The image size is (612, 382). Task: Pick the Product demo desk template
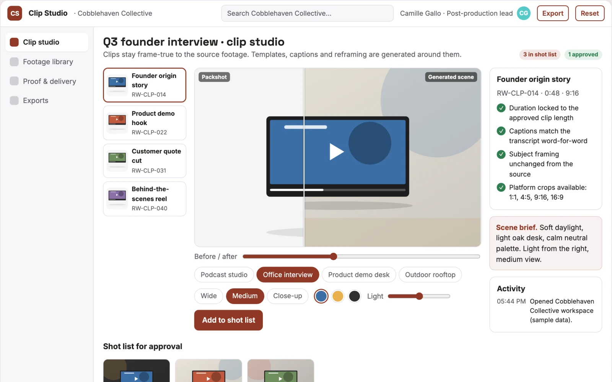(x=359, y=275)
